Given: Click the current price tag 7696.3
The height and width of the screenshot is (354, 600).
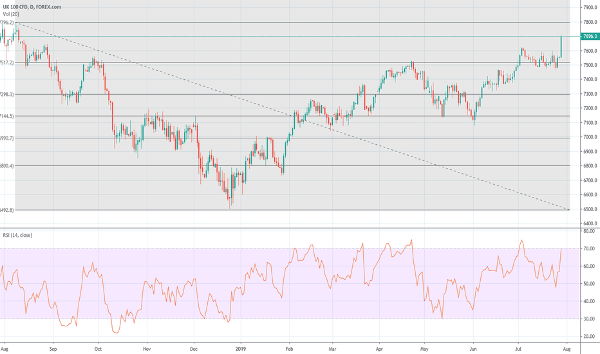Looking at the screenshot, I should [x=590, y=36].
